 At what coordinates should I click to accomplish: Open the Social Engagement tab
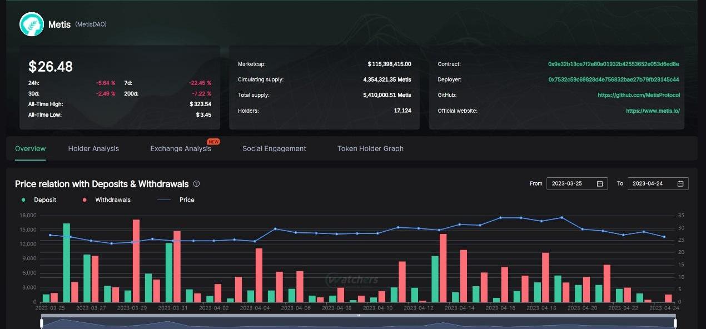(x=274, y=148)
